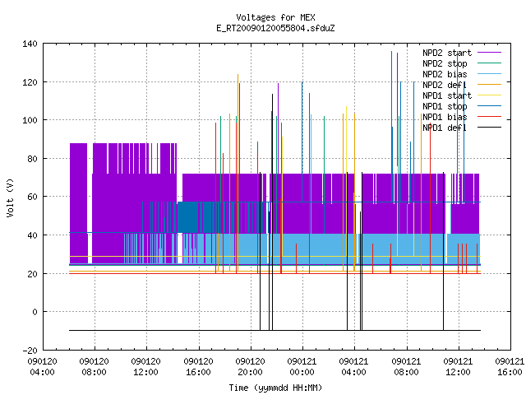
Task: Click the Time (yymmdd HH:MM) axis label
Action: coord(275,388)
